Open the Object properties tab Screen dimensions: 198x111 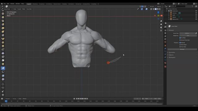[165, 46]
